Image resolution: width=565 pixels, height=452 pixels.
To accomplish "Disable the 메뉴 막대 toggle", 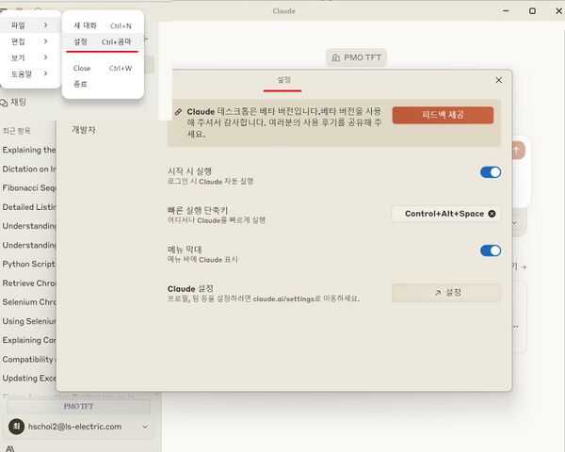I will [x=490, y=250].
